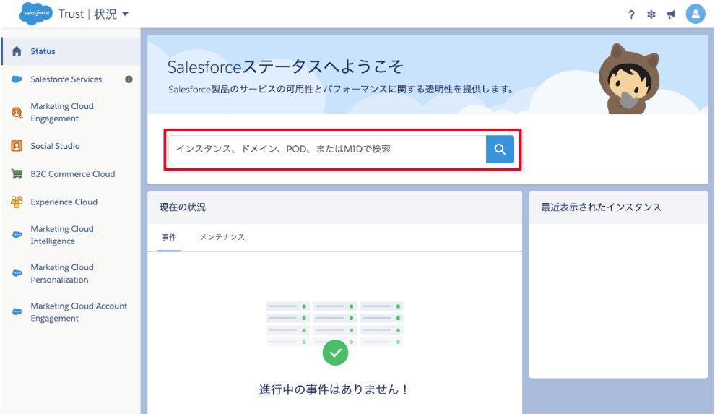Click the Astro mascot image
This screenshot has width=715, height=414.
(629, 79)
